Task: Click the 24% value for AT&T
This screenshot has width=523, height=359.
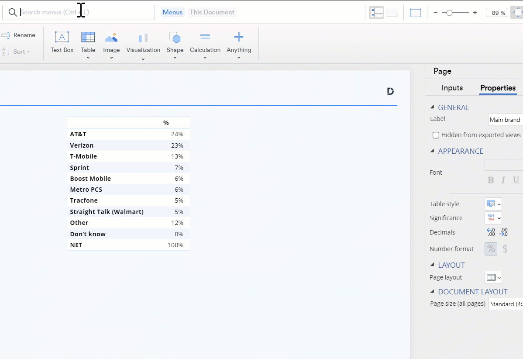Action: [x=177, y=134]
